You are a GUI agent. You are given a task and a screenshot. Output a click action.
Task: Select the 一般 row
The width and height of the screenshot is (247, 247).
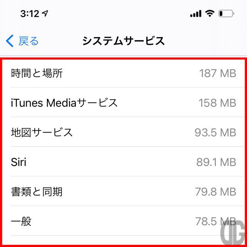coord(123,221)
